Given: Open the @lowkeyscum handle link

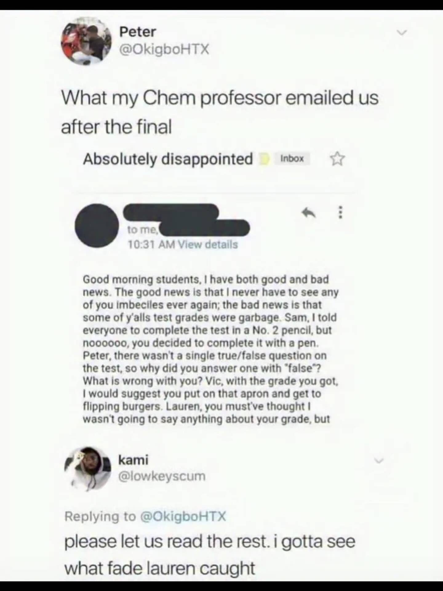Looking at the screenshot, I should [x=162, y=476].
